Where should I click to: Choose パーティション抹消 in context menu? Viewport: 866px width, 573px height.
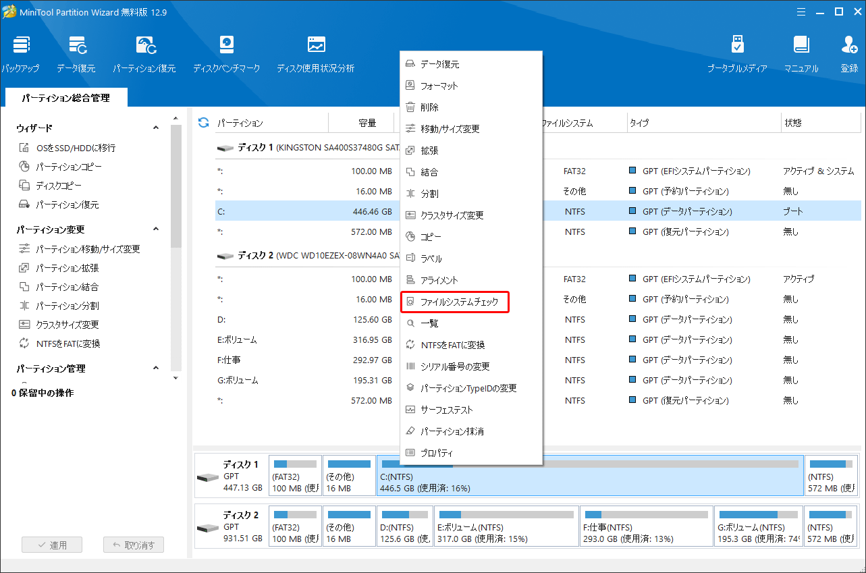tap(471, 431)
